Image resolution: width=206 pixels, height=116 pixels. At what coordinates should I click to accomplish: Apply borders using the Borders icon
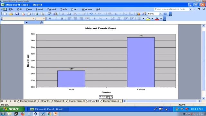click(x=139, y=19)
